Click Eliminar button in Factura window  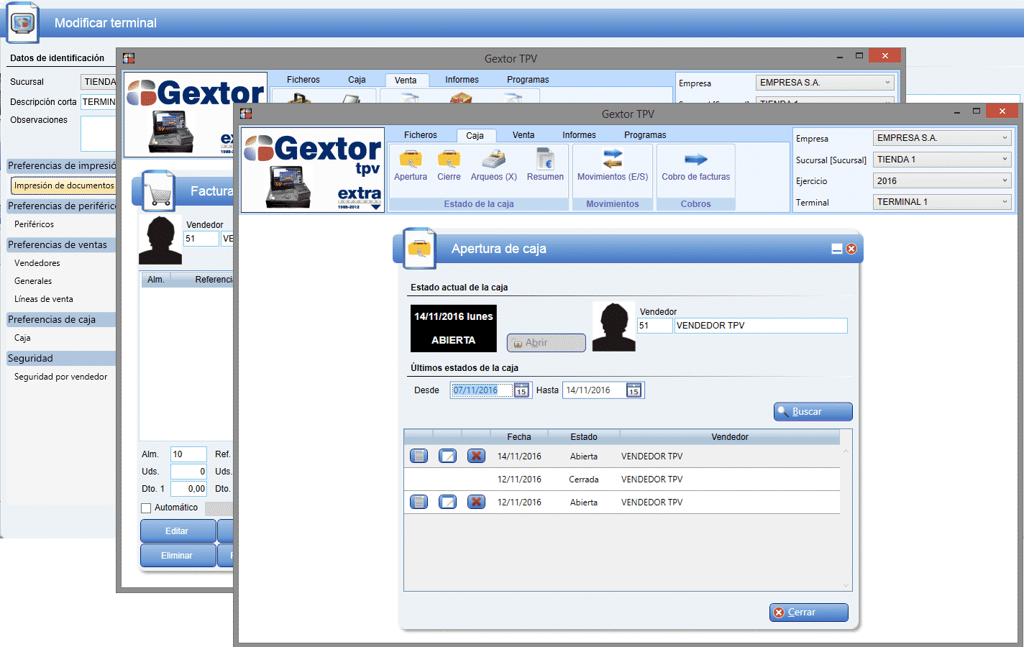(x=178, y=556)
